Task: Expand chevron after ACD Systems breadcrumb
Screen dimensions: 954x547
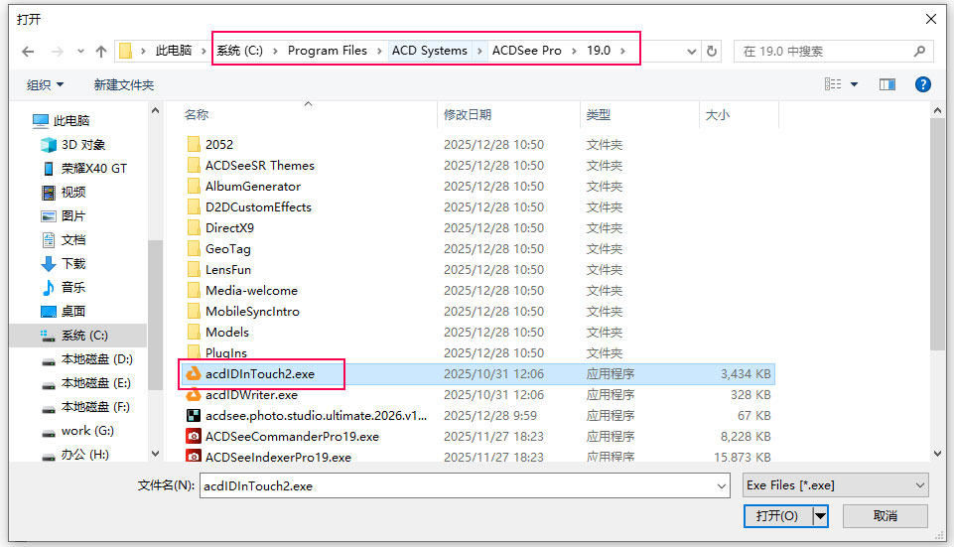Action: pos(479,51)
